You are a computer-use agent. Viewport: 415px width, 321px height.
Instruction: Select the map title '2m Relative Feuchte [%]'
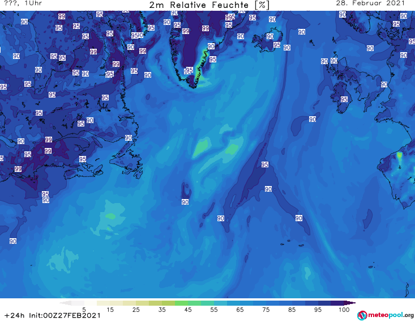[209, 5]
